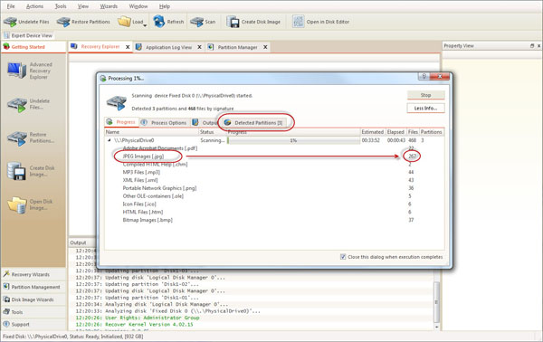Click the dialog Help question button

pos(424,77)
